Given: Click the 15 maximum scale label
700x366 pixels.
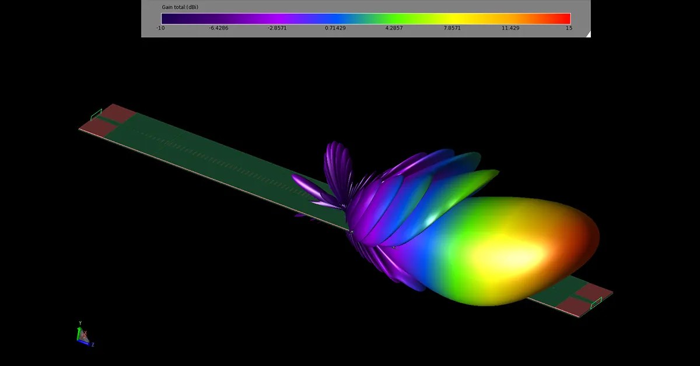Looking at the screenshot, I should [x=569, y=28].
